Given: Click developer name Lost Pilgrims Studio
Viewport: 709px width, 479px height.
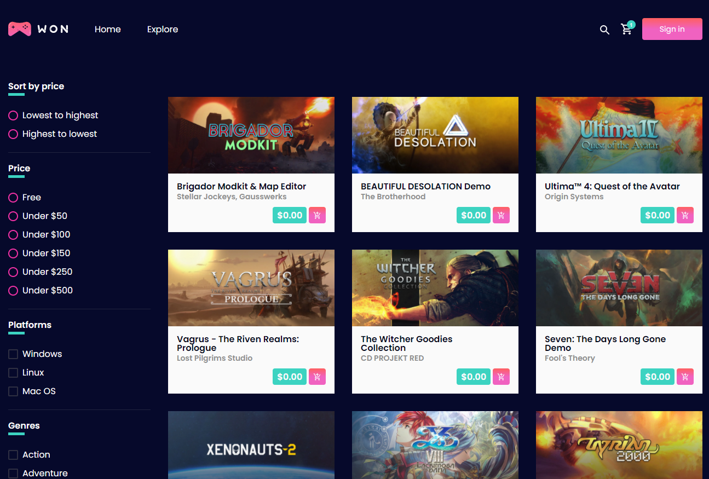Looking at the screenshot, I should [x=215, y=359].
